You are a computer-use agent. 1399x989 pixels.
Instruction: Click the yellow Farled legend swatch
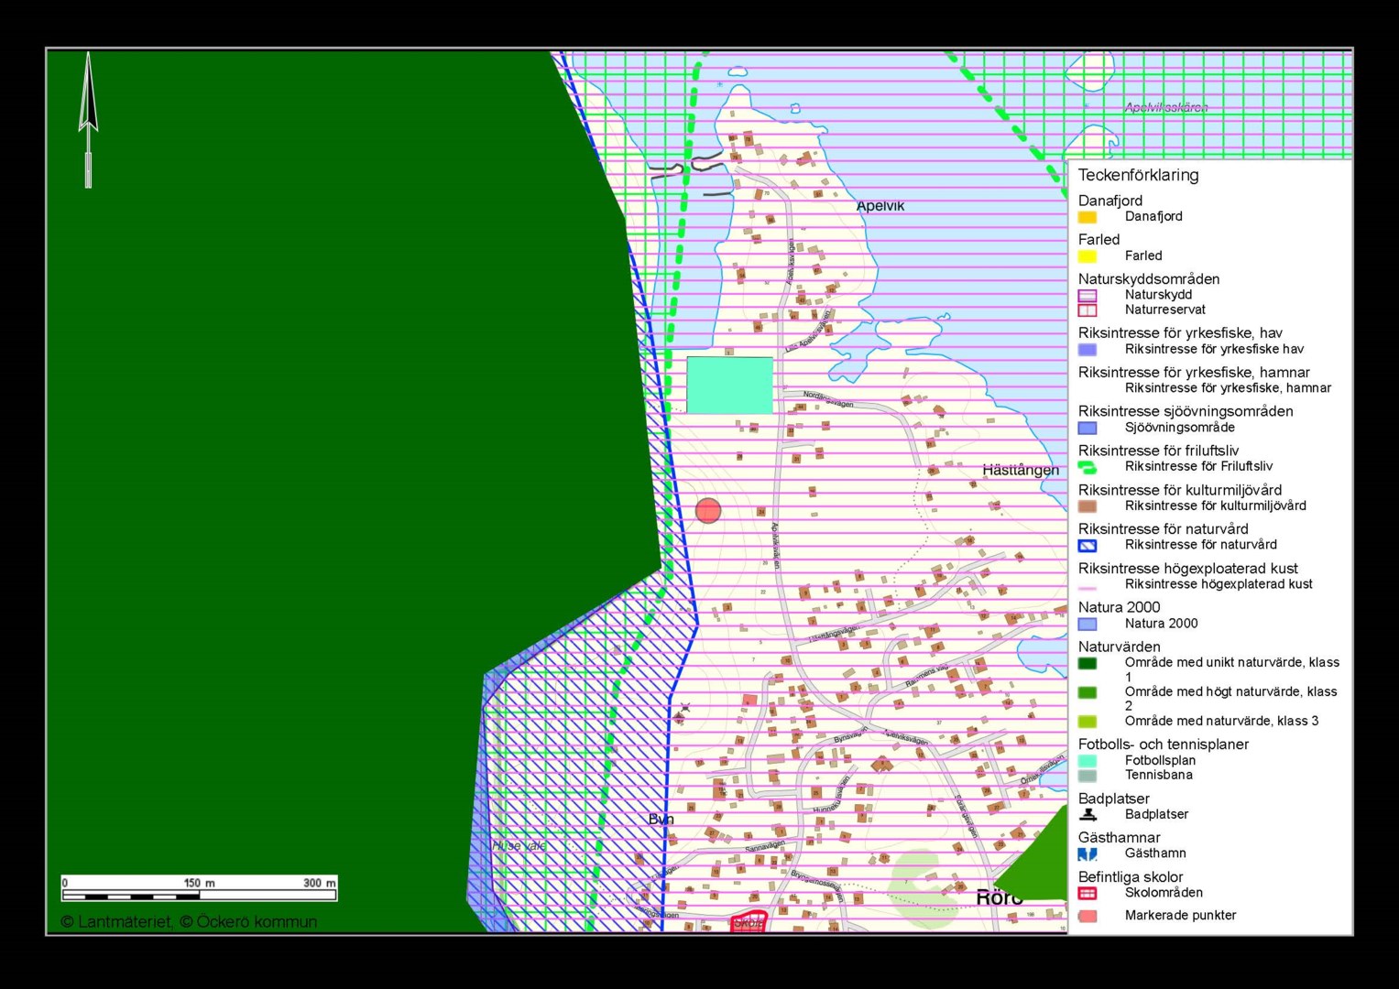click(x=1088, y=256)
